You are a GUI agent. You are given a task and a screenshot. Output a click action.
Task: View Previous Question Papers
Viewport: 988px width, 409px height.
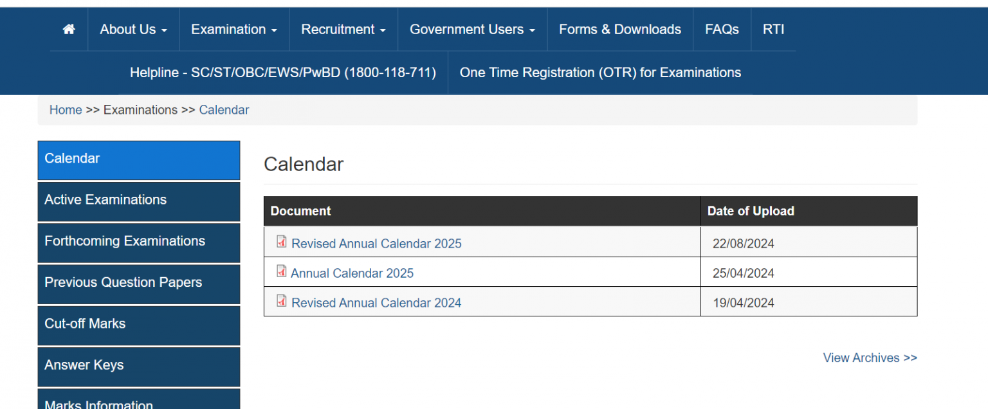pyautogui.click(x=123, y=282)
